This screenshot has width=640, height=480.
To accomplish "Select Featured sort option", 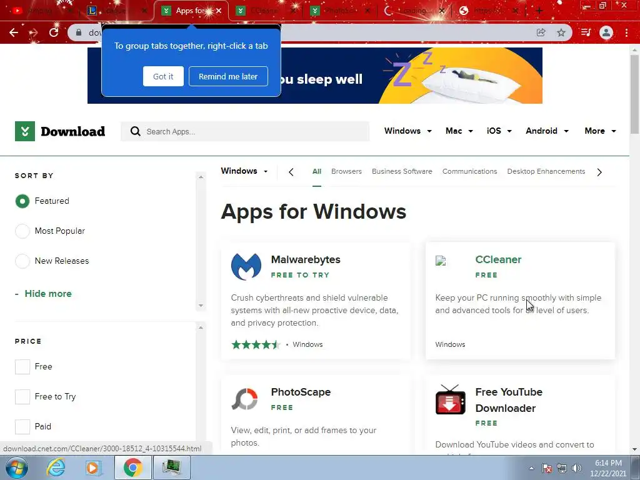I will (22, 201).
